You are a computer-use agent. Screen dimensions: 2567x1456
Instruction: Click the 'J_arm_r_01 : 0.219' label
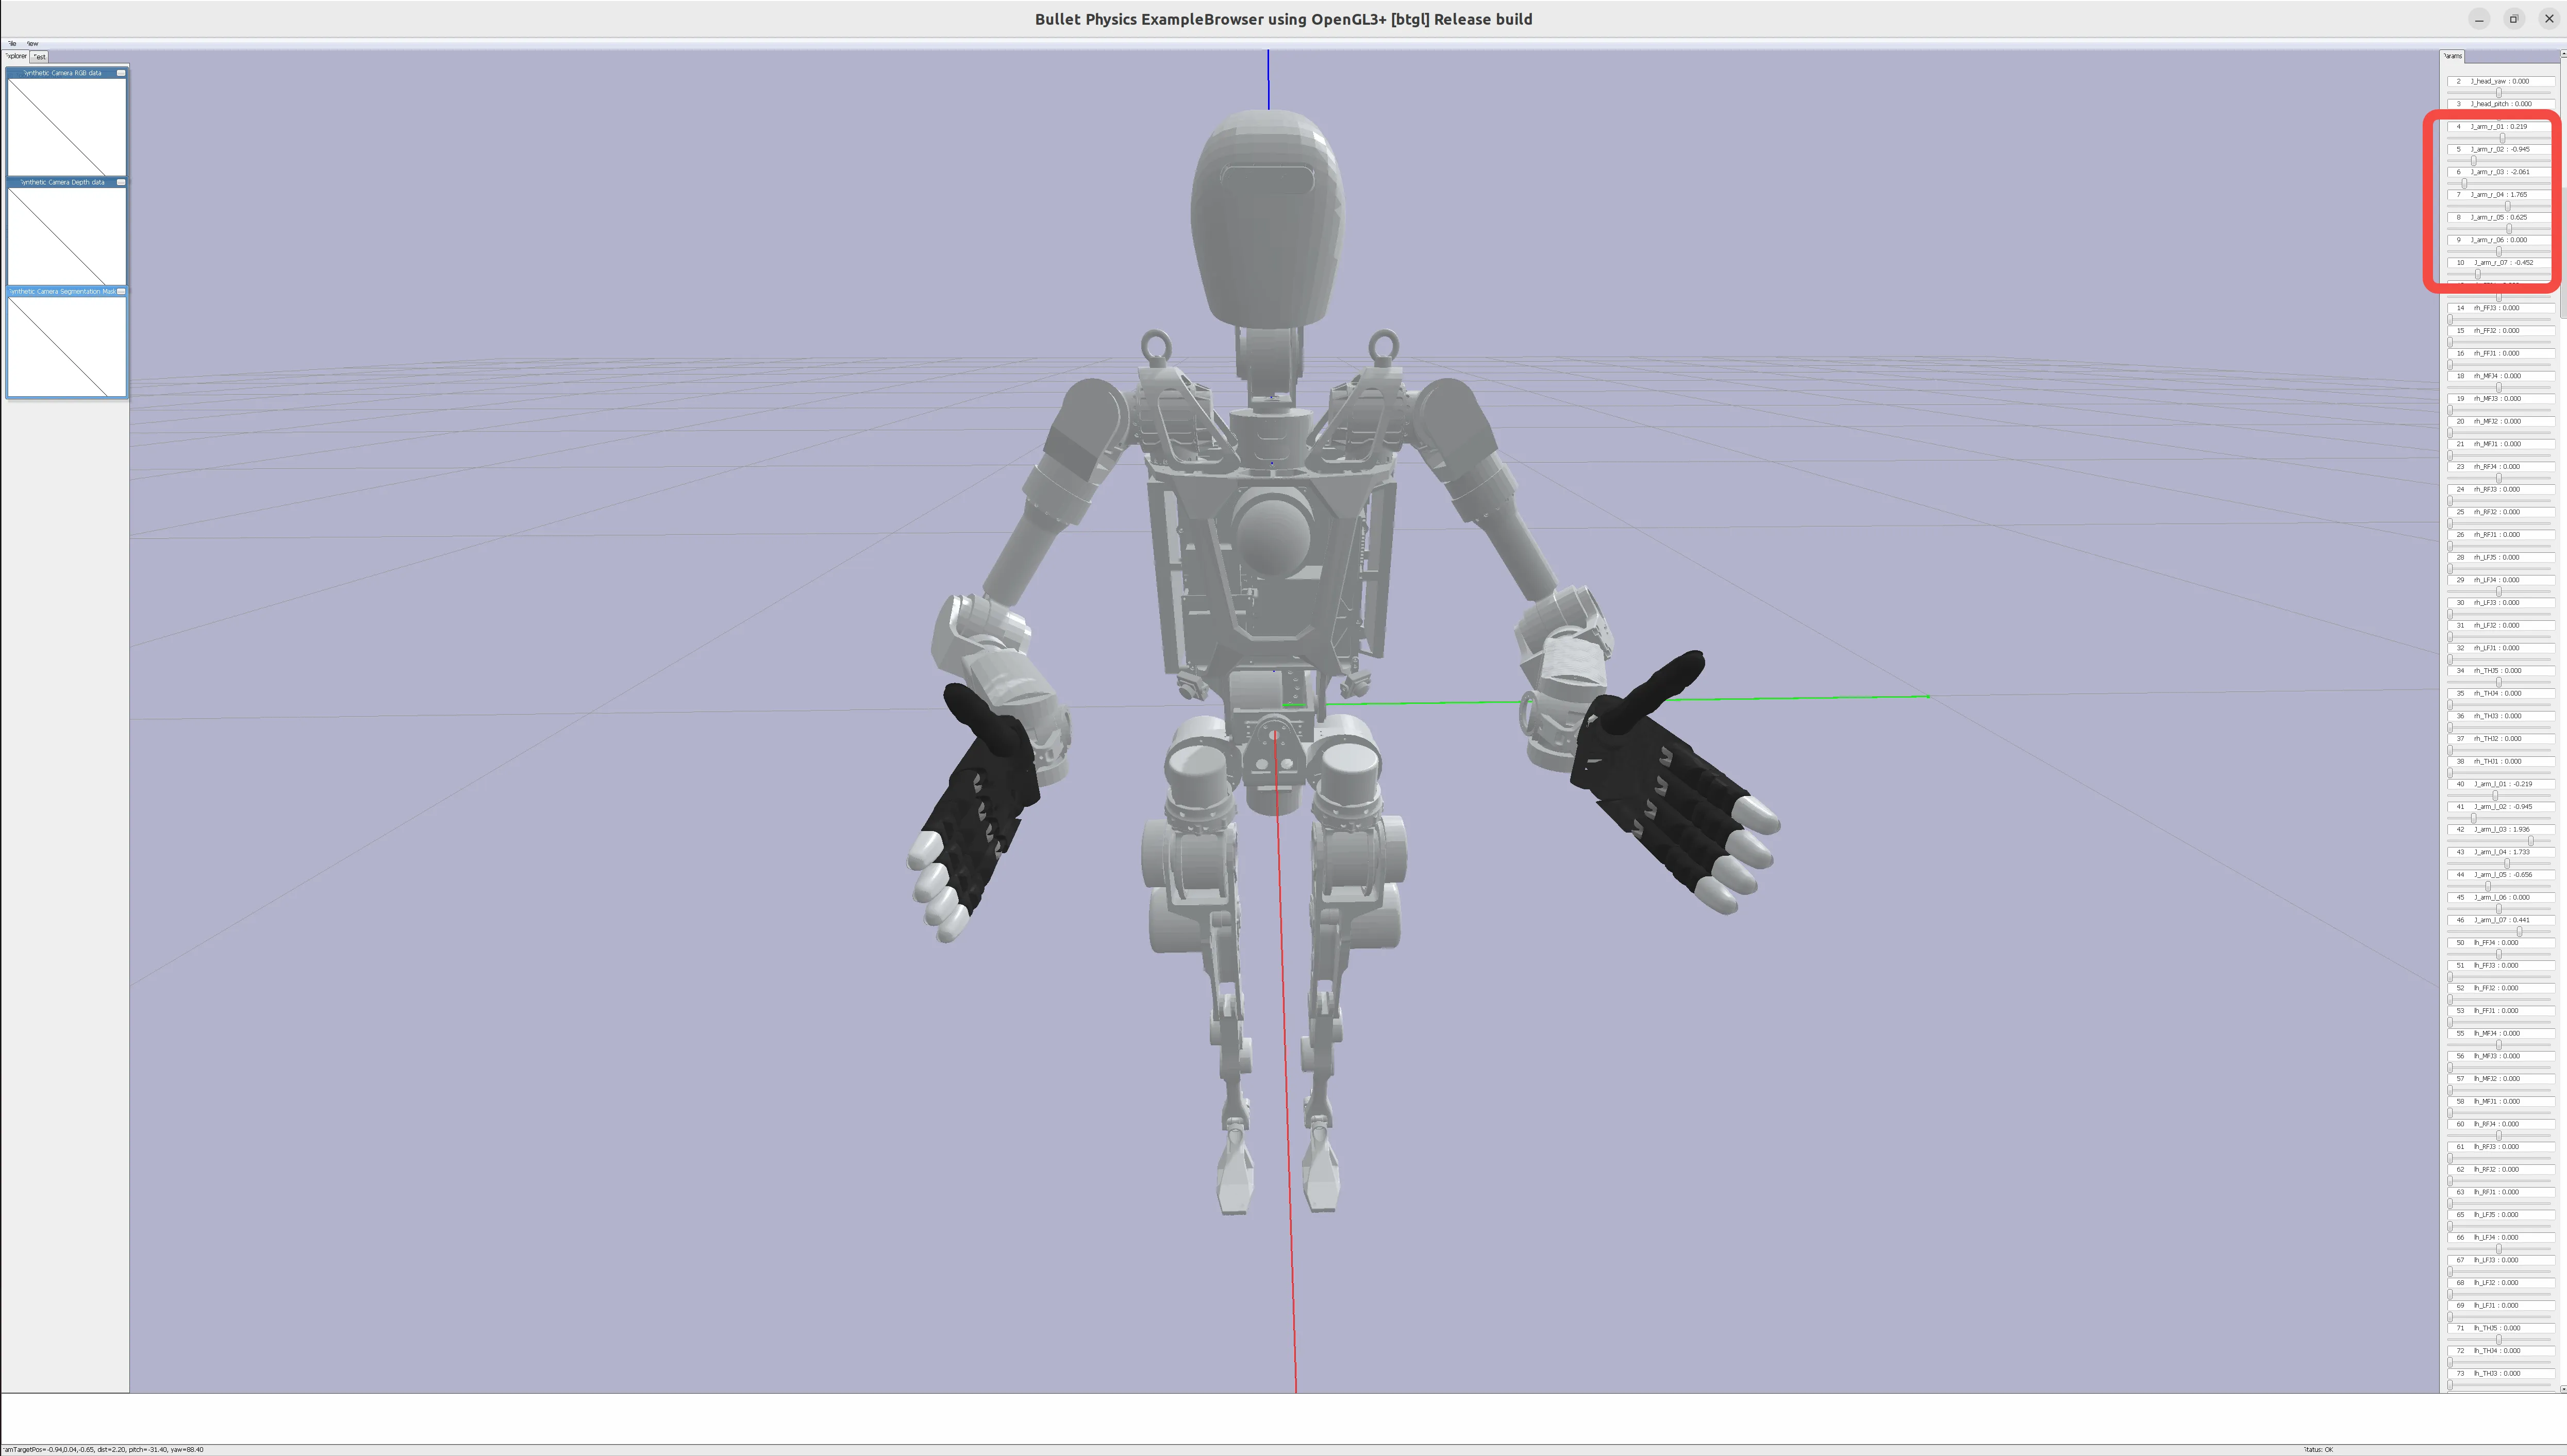pos(2499,127)
